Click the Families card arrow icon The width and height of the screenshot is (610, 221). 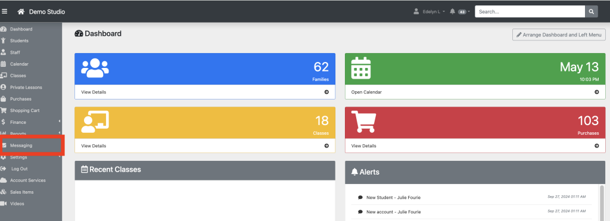pyautogui.click(x=326, y=92)
